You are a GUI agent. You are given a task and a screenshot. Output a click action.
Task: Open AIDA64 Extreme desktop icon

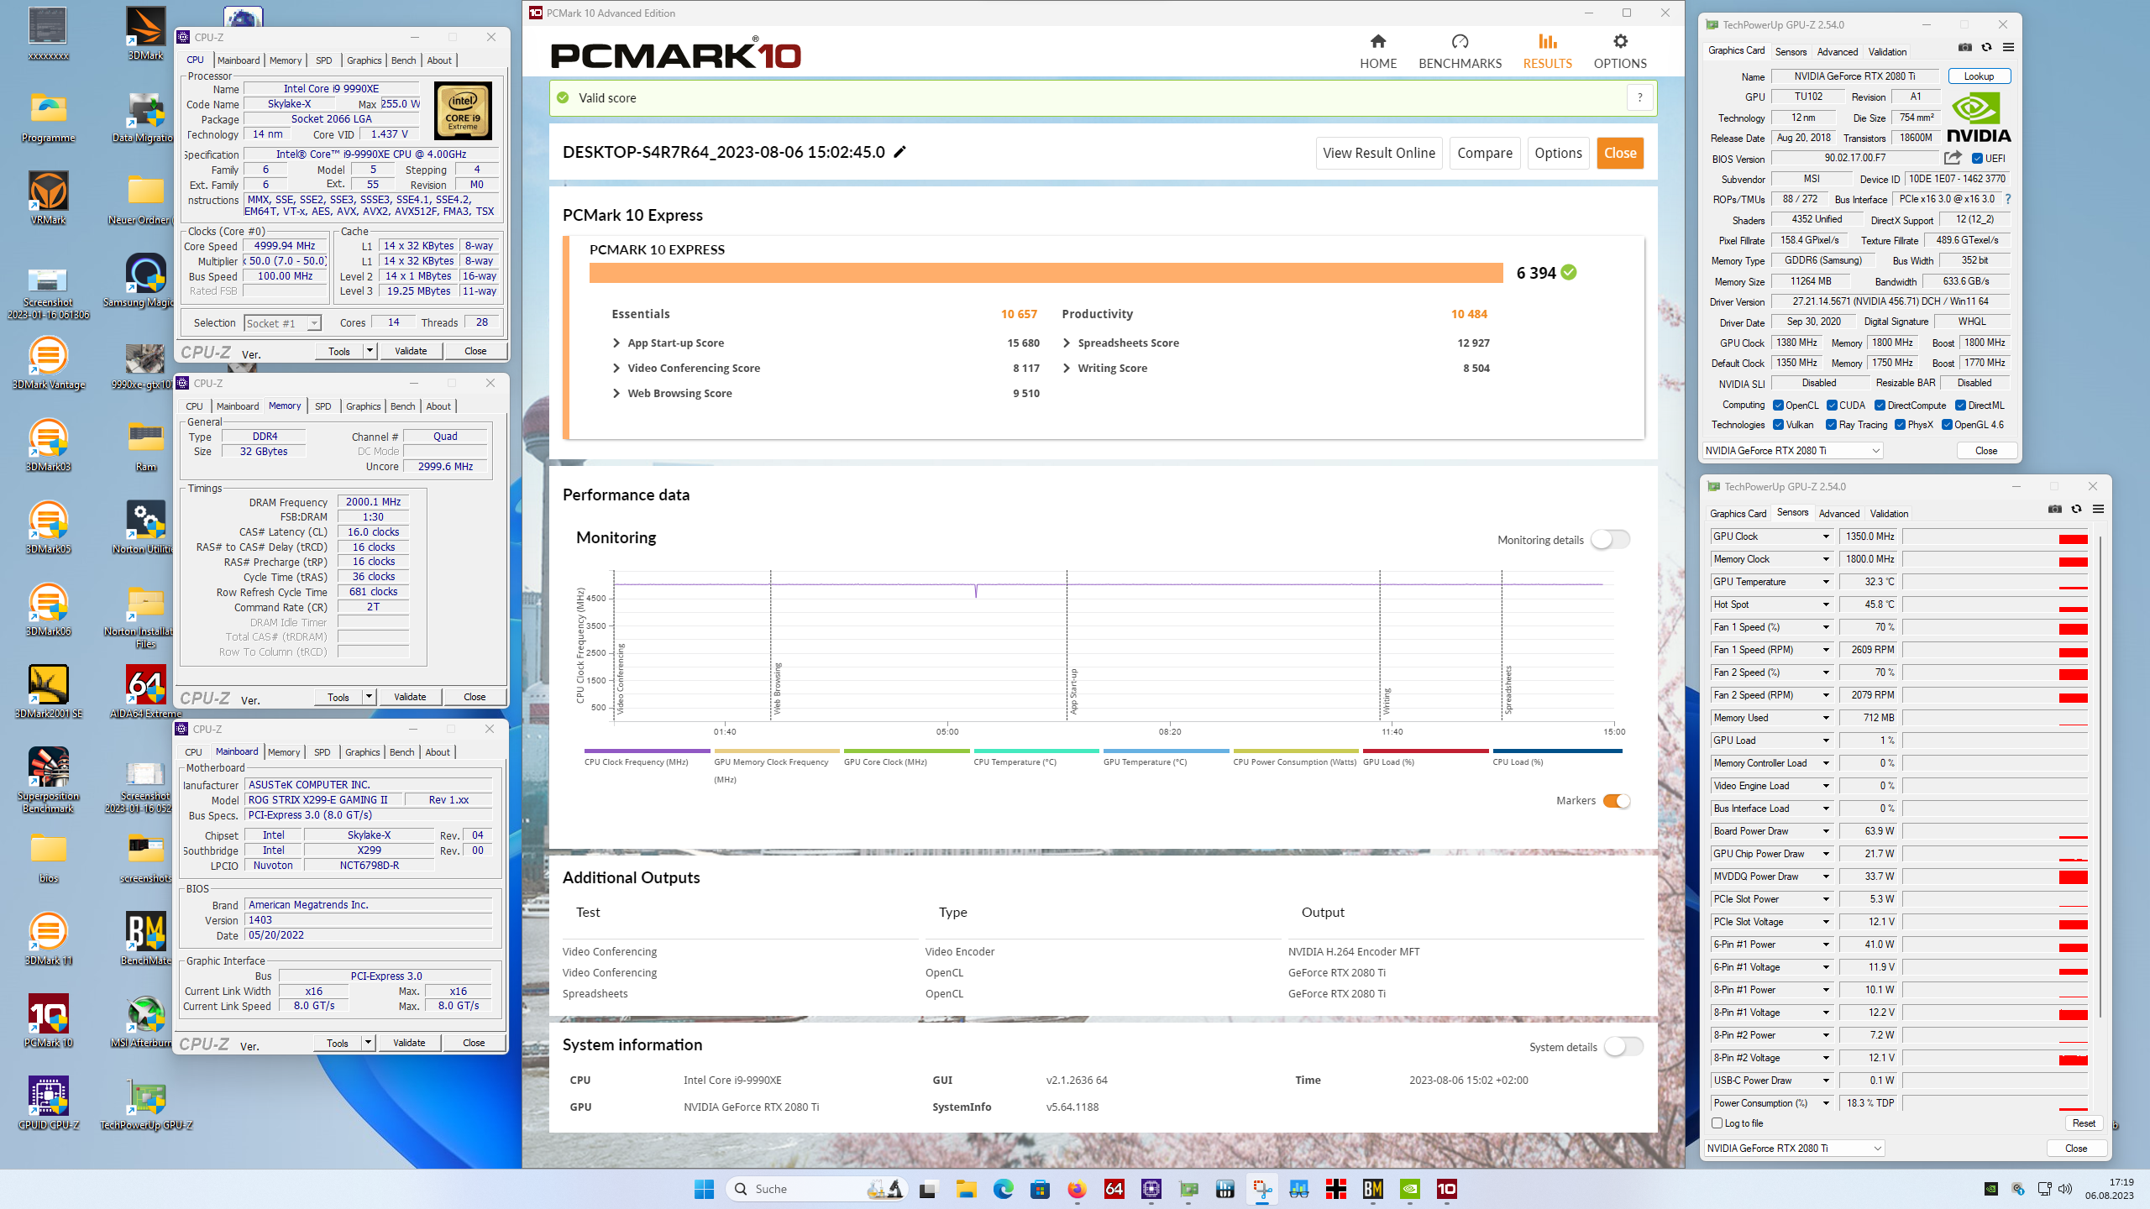(x=145, y=691)
